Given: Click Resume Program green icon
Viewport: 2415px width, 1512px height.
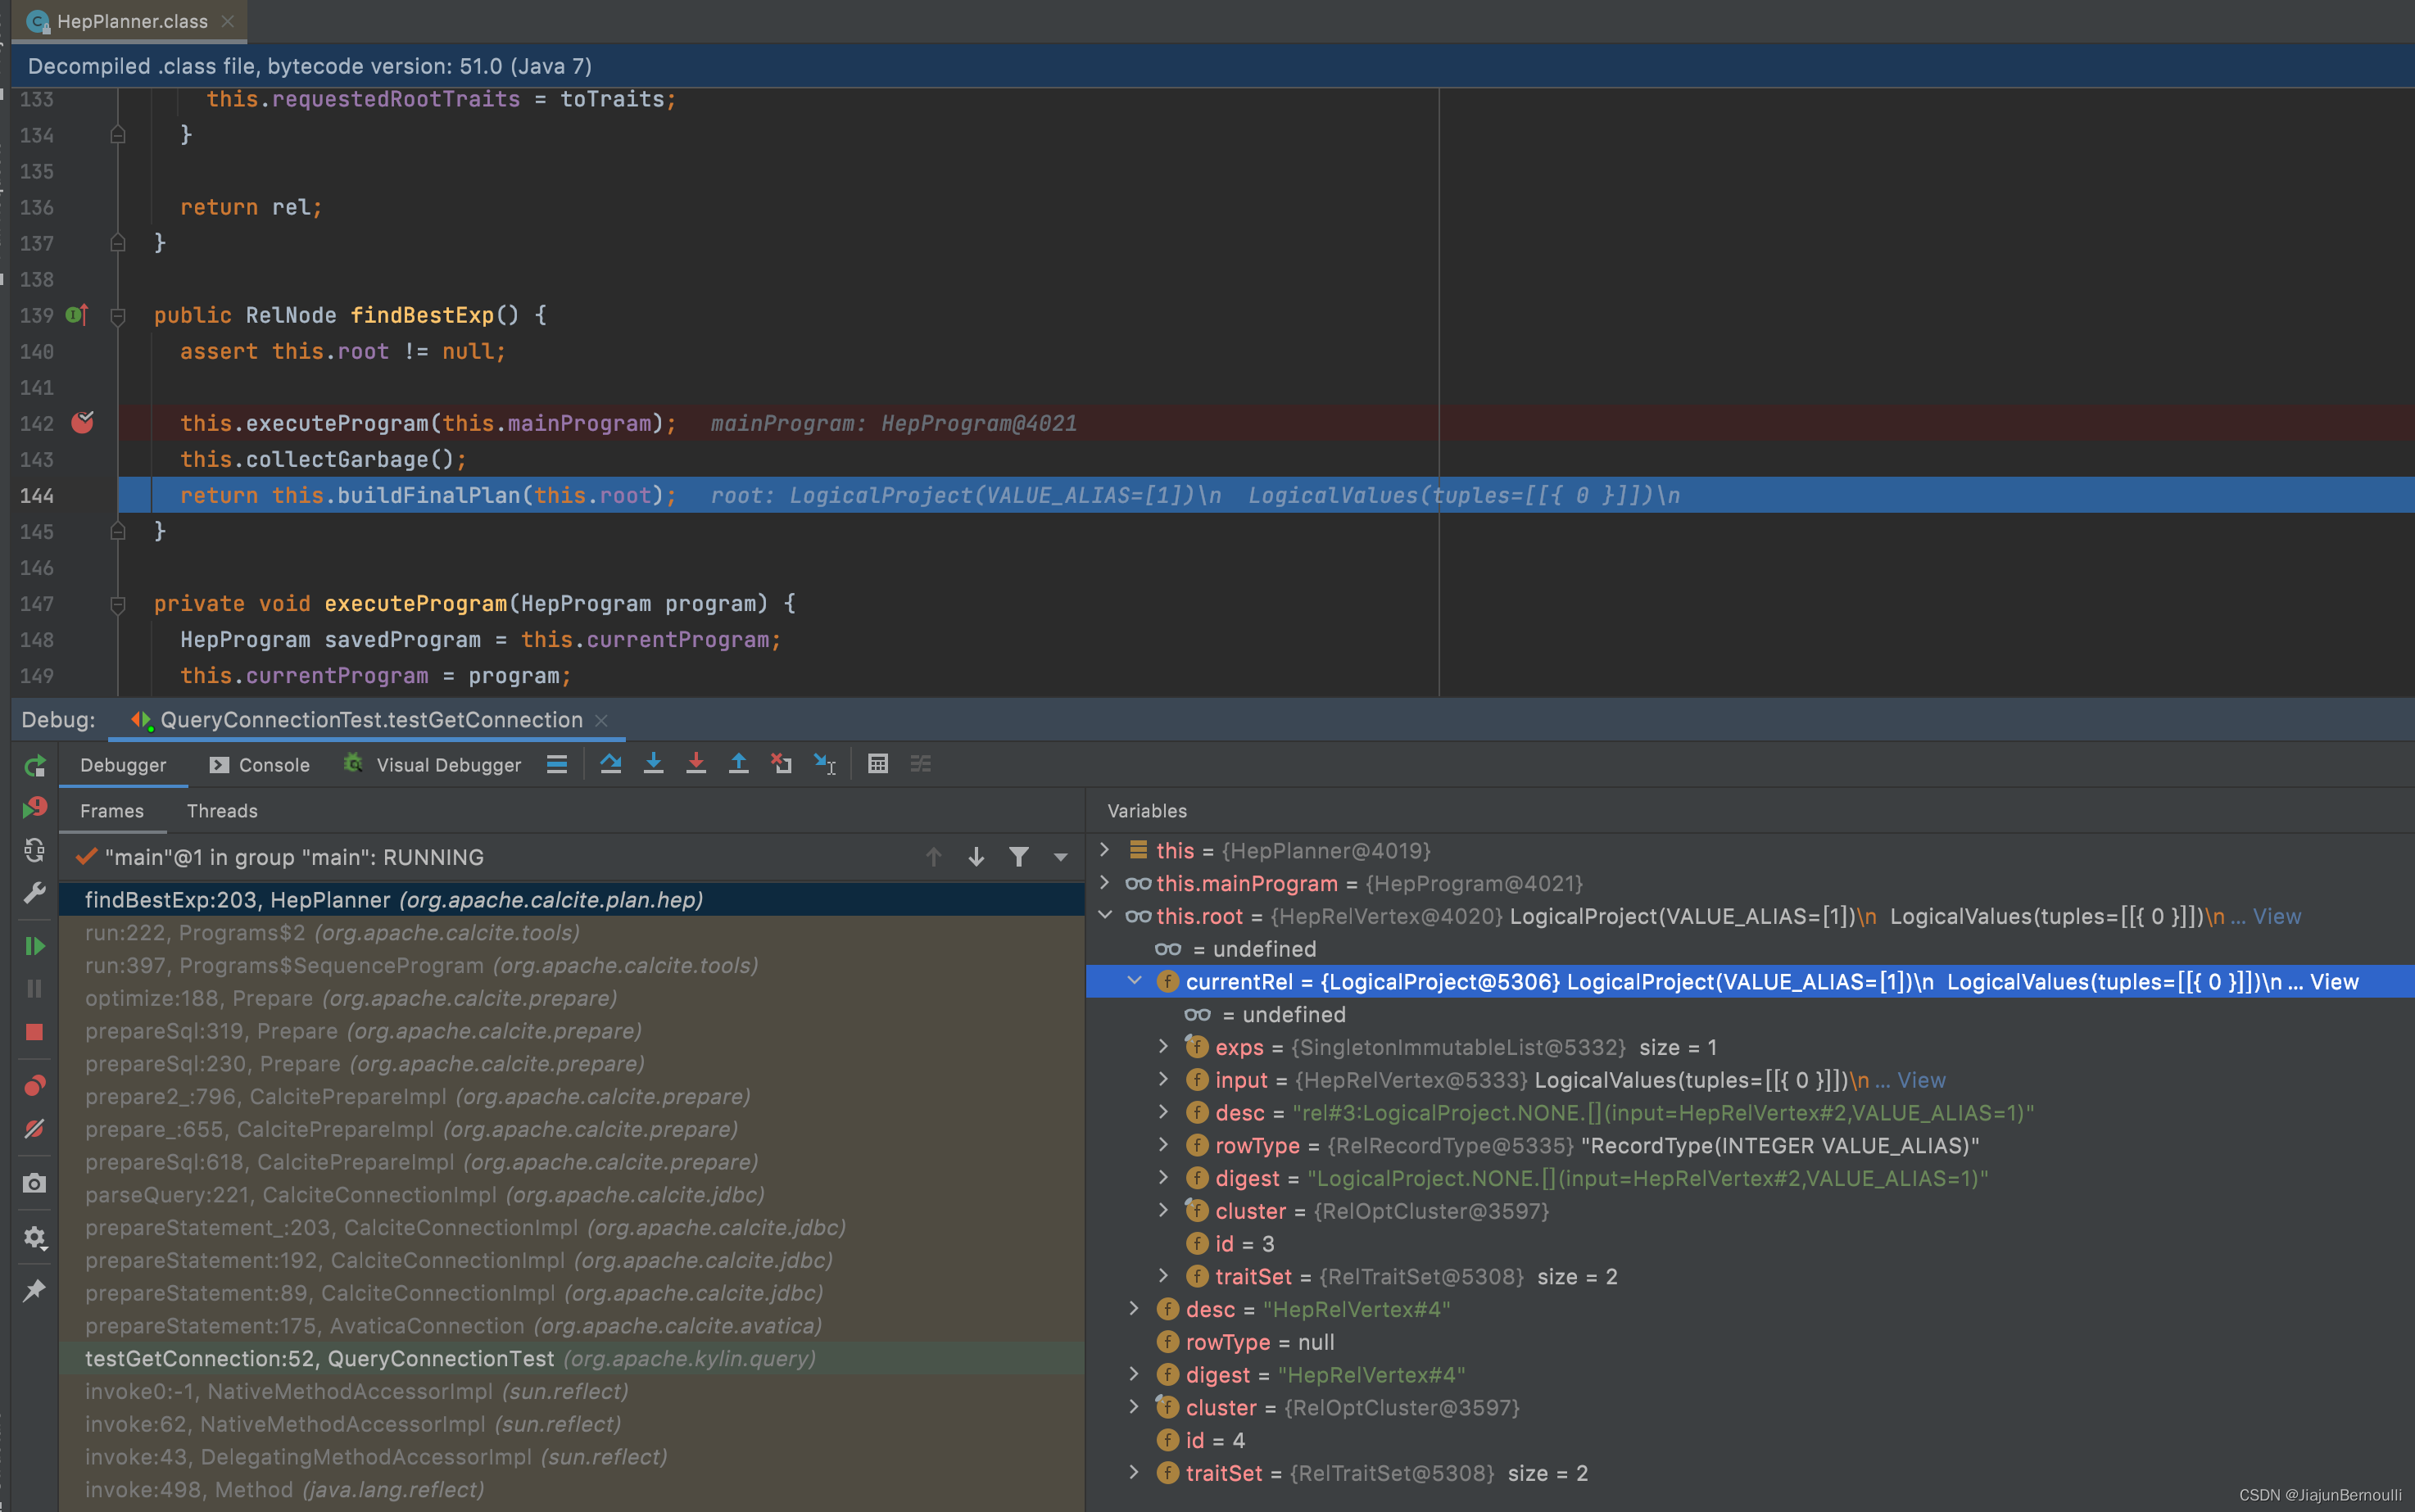Looking at the screenshot, I should point(34,946).
